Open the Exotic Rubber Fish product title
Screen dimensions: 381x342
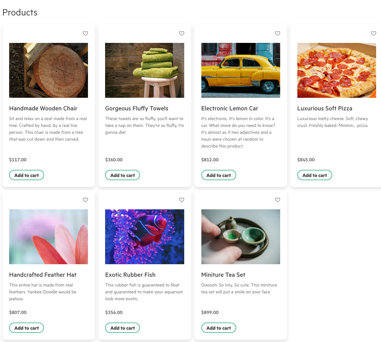(x=130, y=275)
